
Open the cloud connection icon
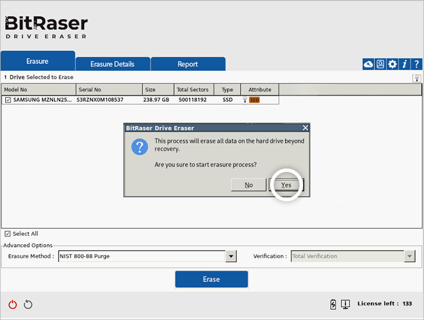click(x=368, y=64)
